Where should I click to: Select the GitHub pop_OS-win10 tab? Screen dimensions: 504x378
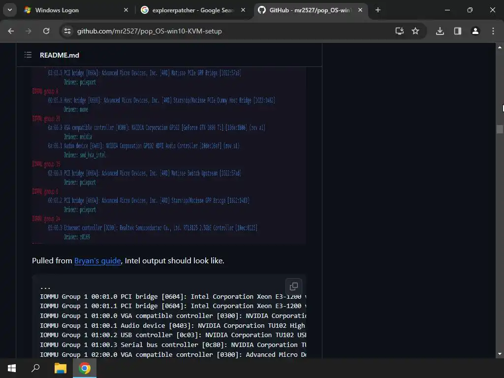[310, 10]
